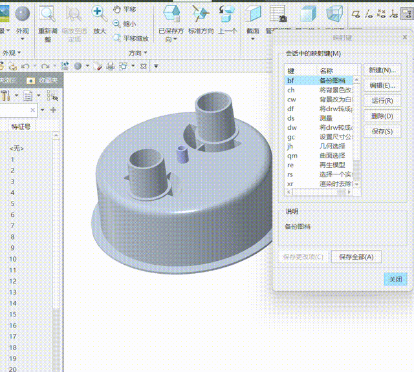Image resolution: width=414 pixels, height=372 pixels.
Task: Click the Zoom to Selected (缩放至选定项) icon
Action: (74, 14)
